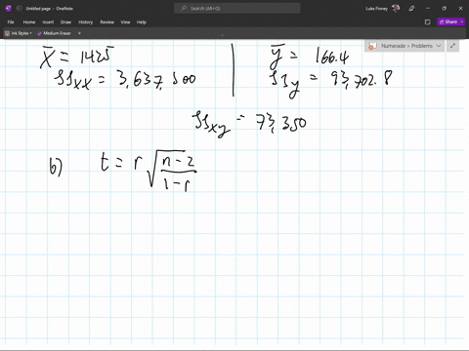Click the OneNote app logo icon
The height and width of the screenshot is (351, 469).
pos(9,9)
